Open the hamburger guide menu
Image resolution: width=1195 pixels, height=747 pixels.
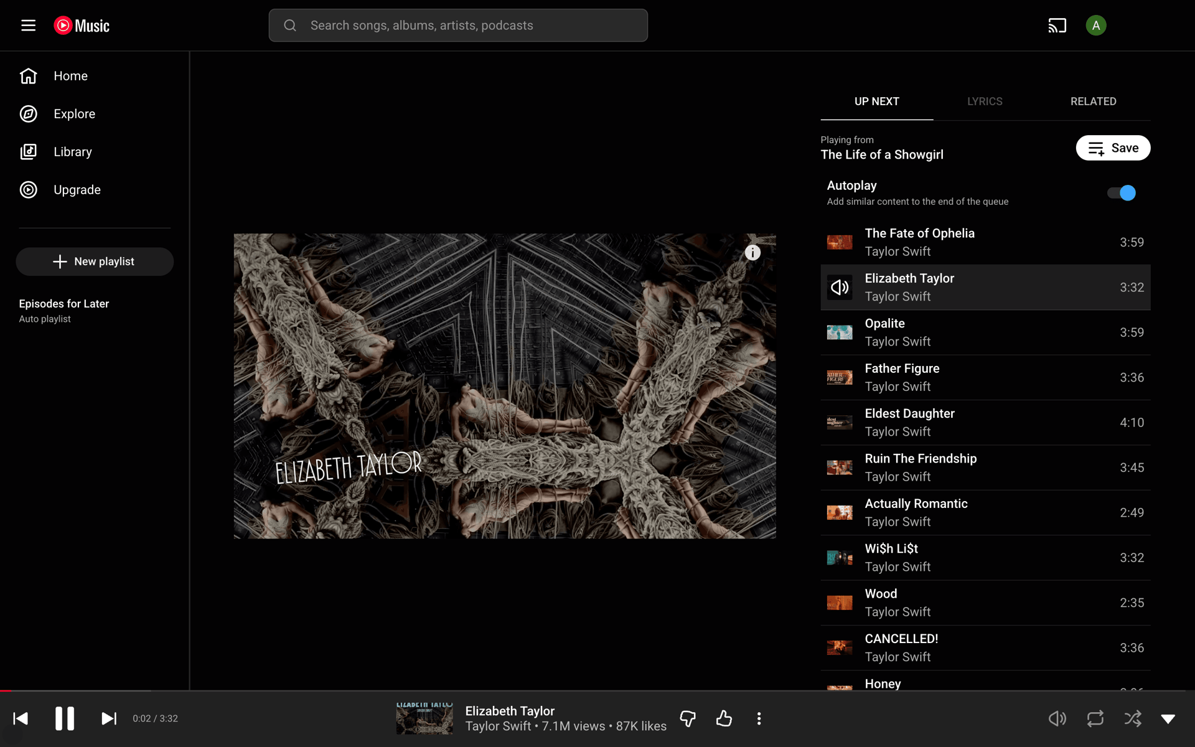coord(28,26)
